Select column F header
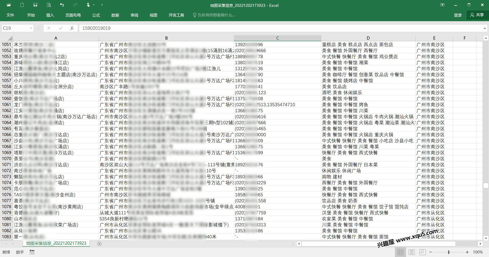489x257 pixels. pos(465,38)
